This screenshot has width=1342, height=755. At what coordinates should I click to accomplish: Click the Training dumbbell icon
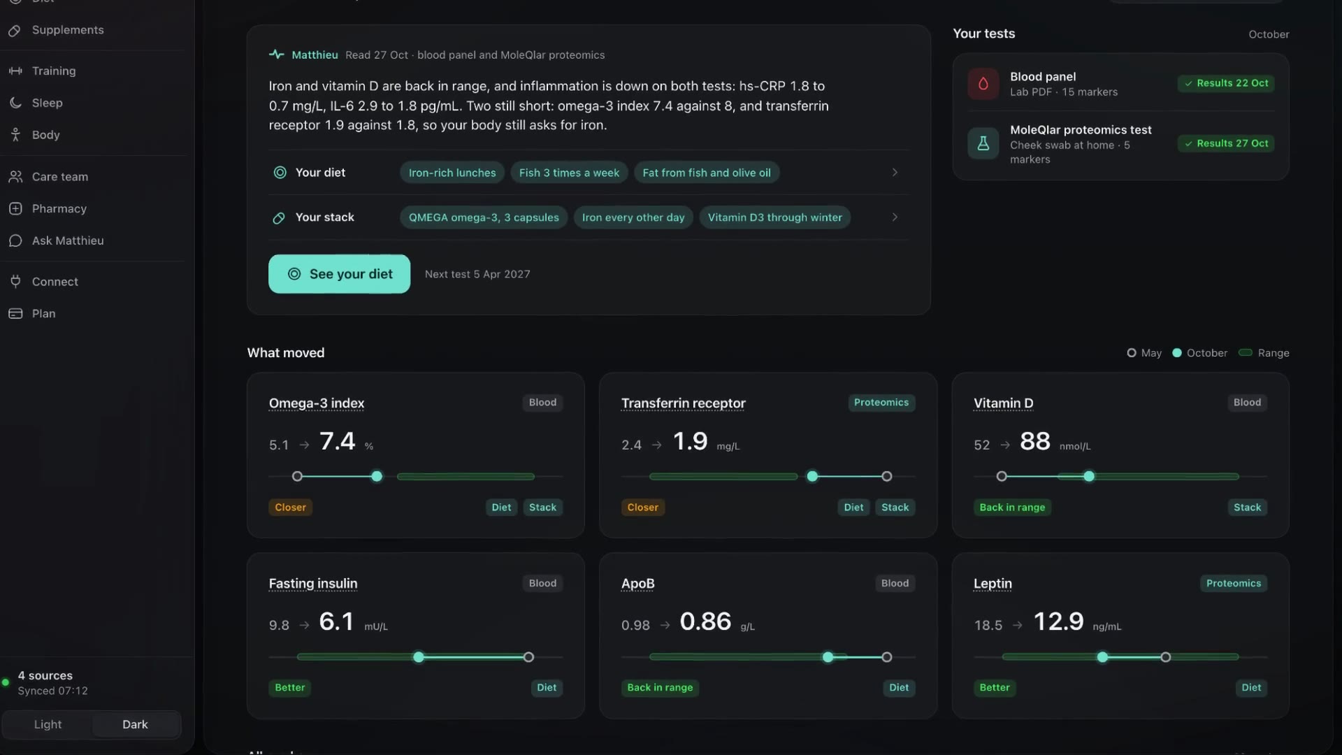[x=15, y=71]
